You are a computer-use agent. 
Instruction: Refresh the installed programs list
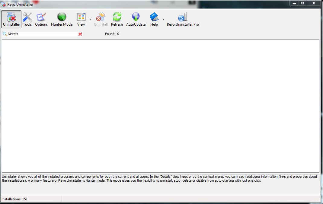[117, 19]
